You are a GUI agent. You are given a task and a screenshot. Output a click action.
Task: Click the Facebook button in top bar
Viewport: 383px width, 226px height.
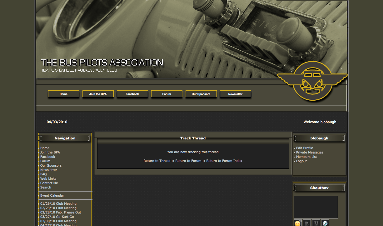point(132,94)
